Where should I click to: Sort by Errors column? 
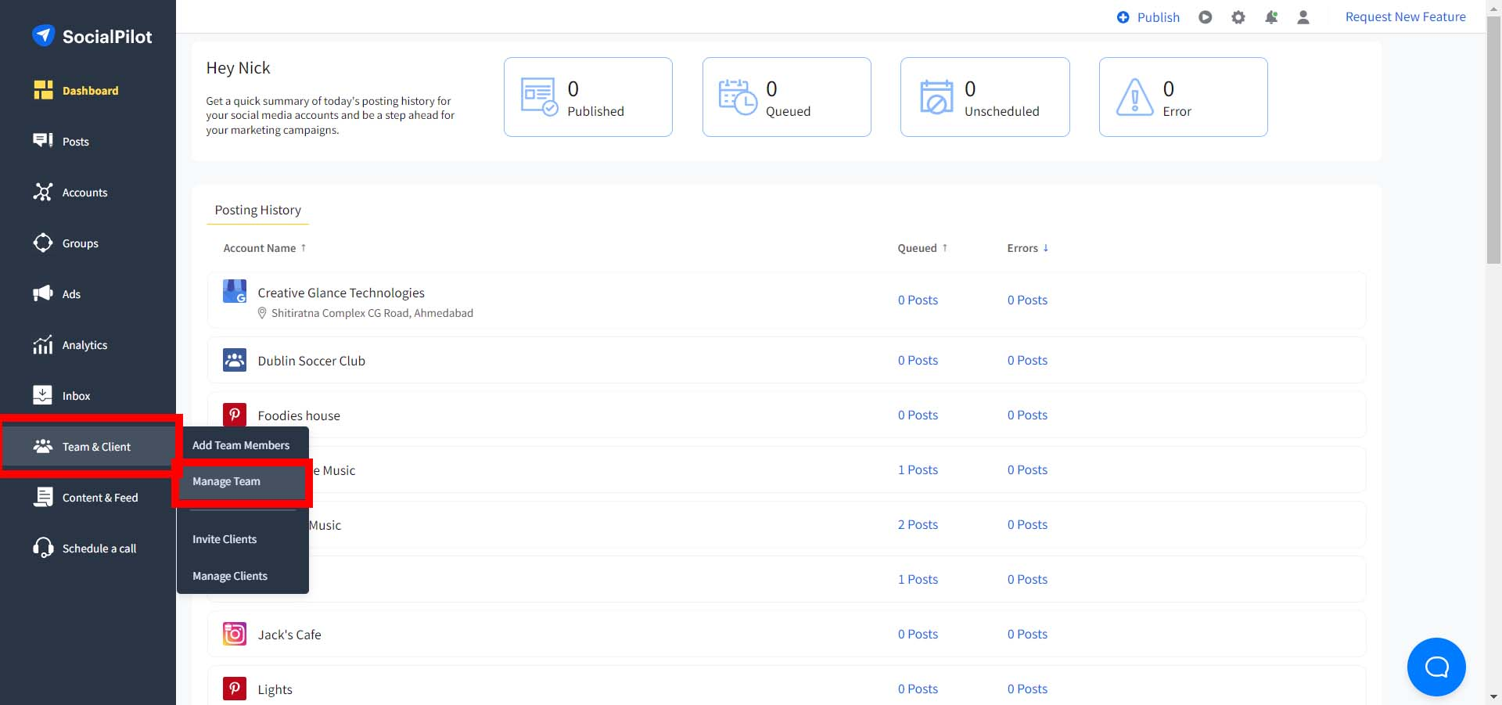[x=1028, y=248]
